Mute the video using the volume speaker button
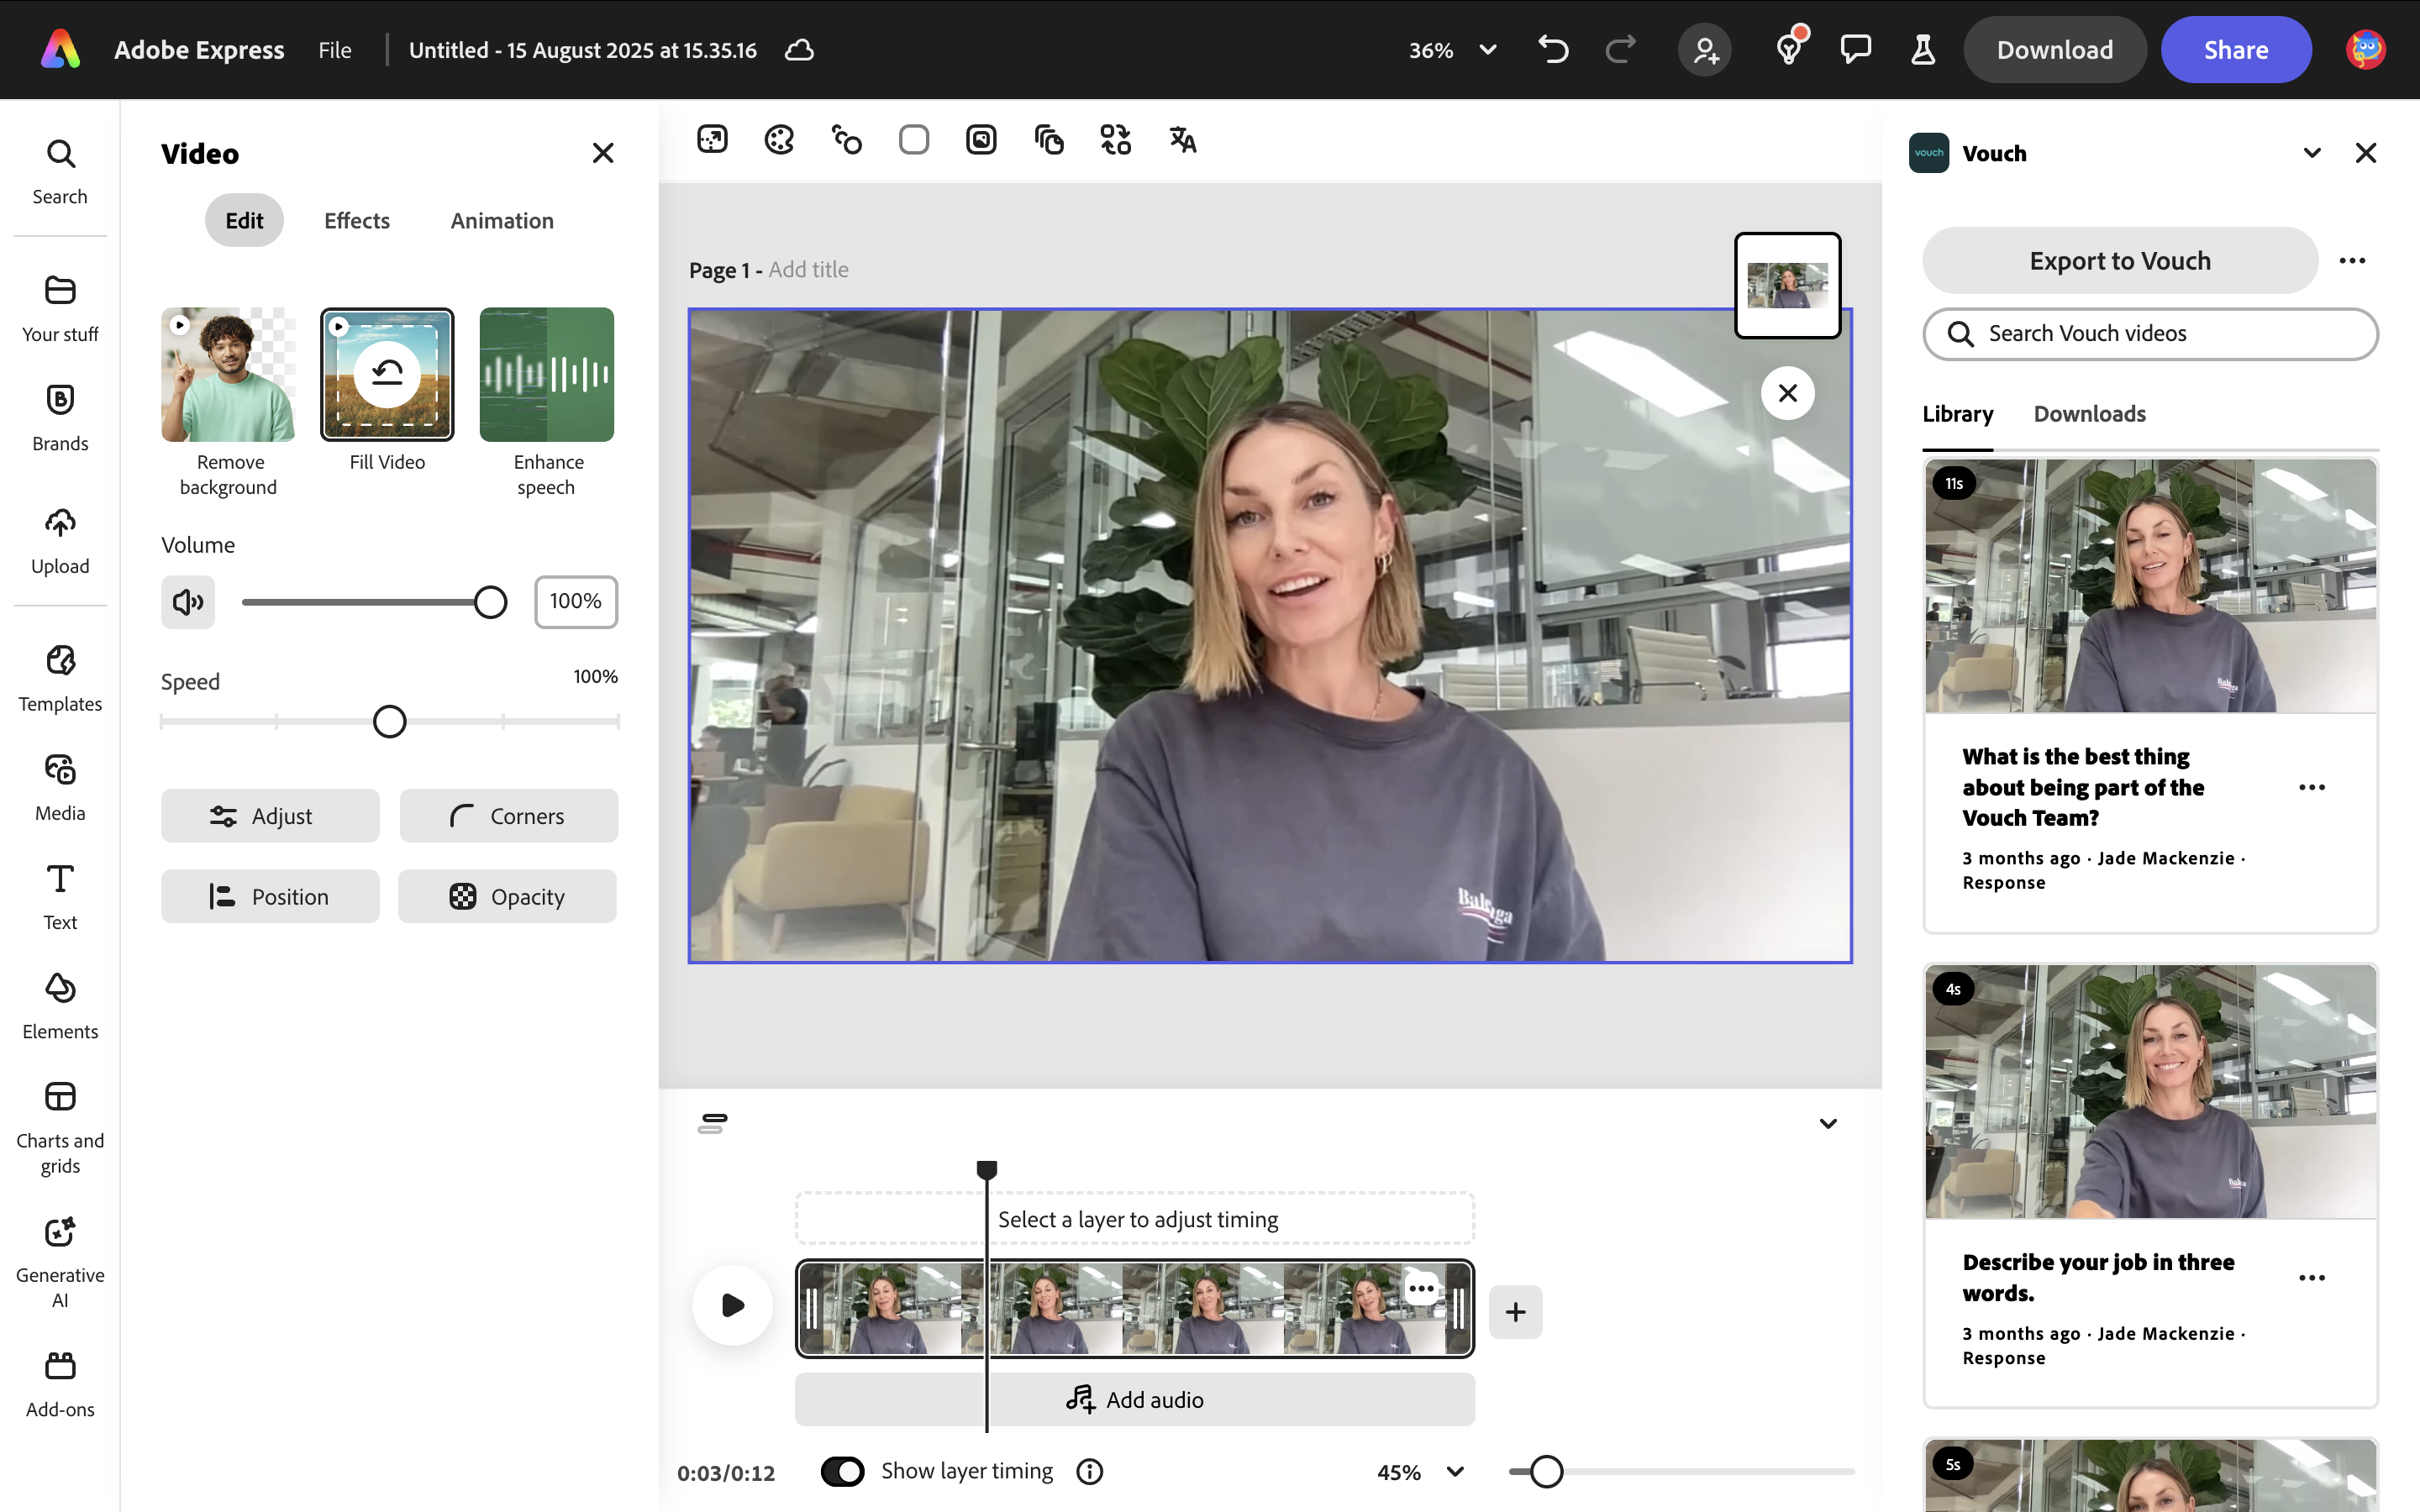2420x1512 pixels. coord(188,602)
